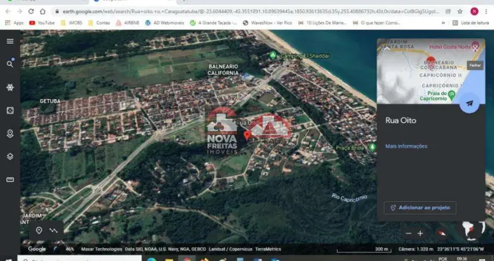Click the Mais informações link
Viewport: 494px width, 261px height.
click(406, 146)
